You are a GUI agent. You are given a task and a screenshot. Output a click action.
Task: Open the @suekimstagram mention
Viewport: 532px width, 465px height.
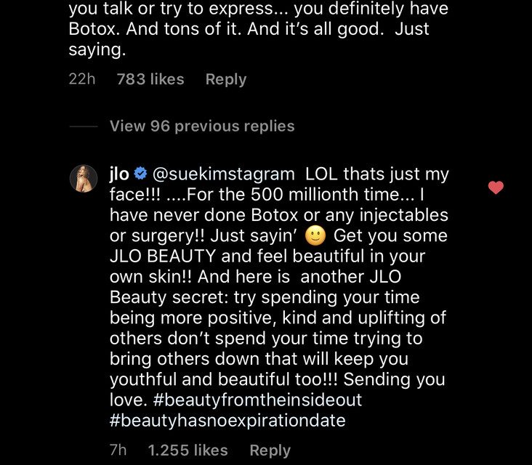(224, 174)
